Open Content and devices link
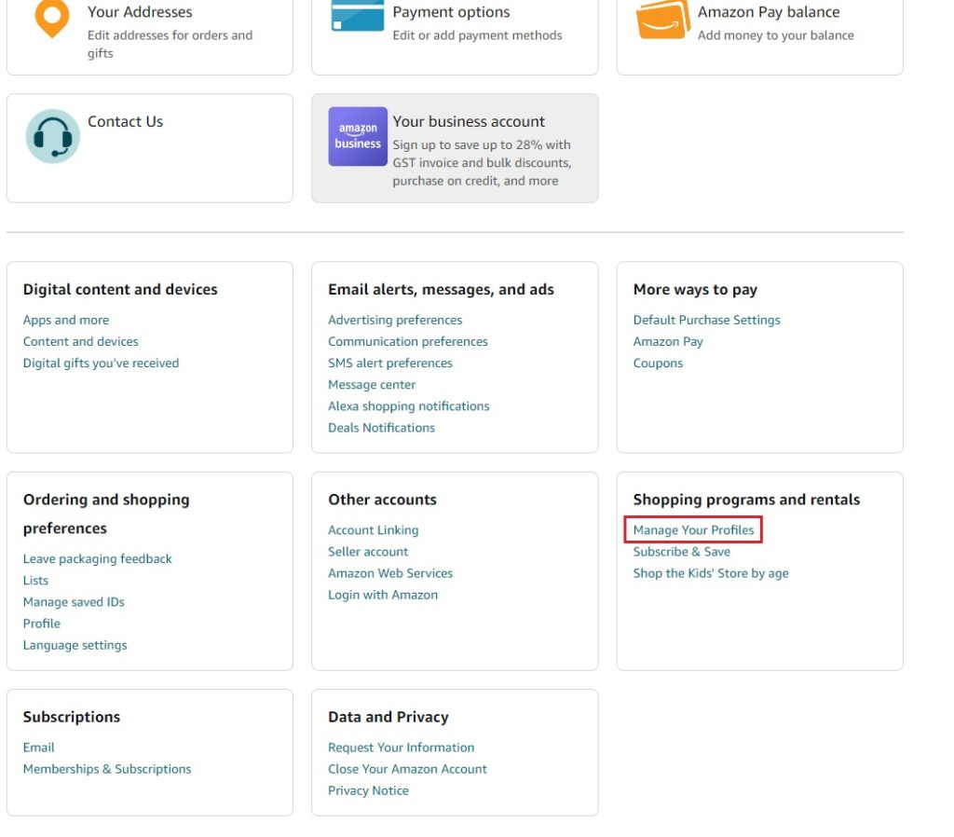 (x=80, y=341)
